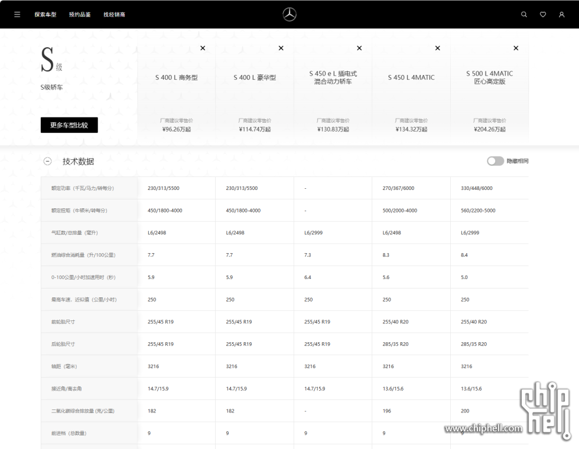Select CO2 emission value 196
Image resolution: width=579 pixels, height=449 pixels.
(x=386, y=411)
